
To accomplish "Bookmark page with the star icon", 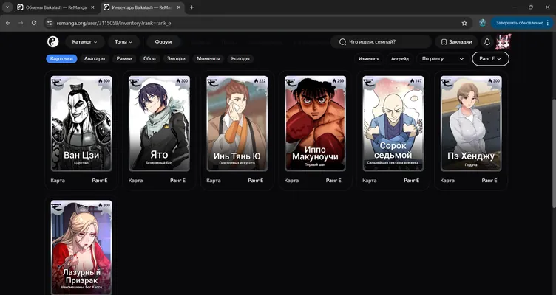I will click(x=464, y=23).
